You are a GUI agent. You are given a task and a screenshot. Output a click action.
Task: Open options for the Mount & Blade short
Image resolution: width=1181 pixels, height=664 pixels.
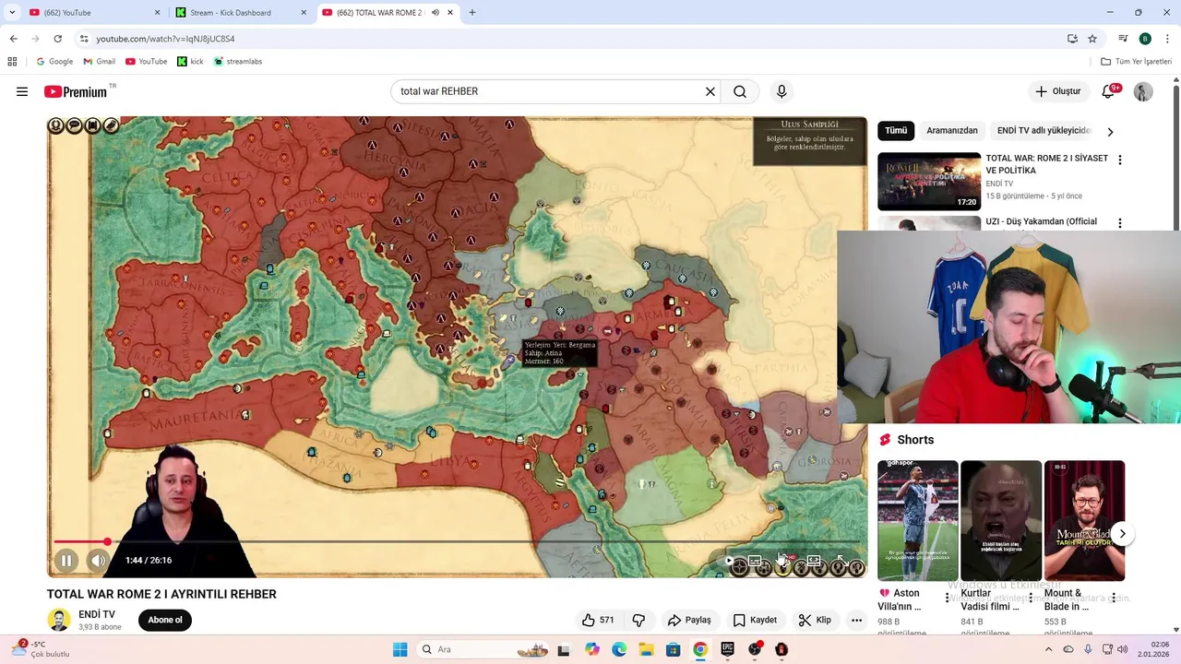[x=1114, y=599]
